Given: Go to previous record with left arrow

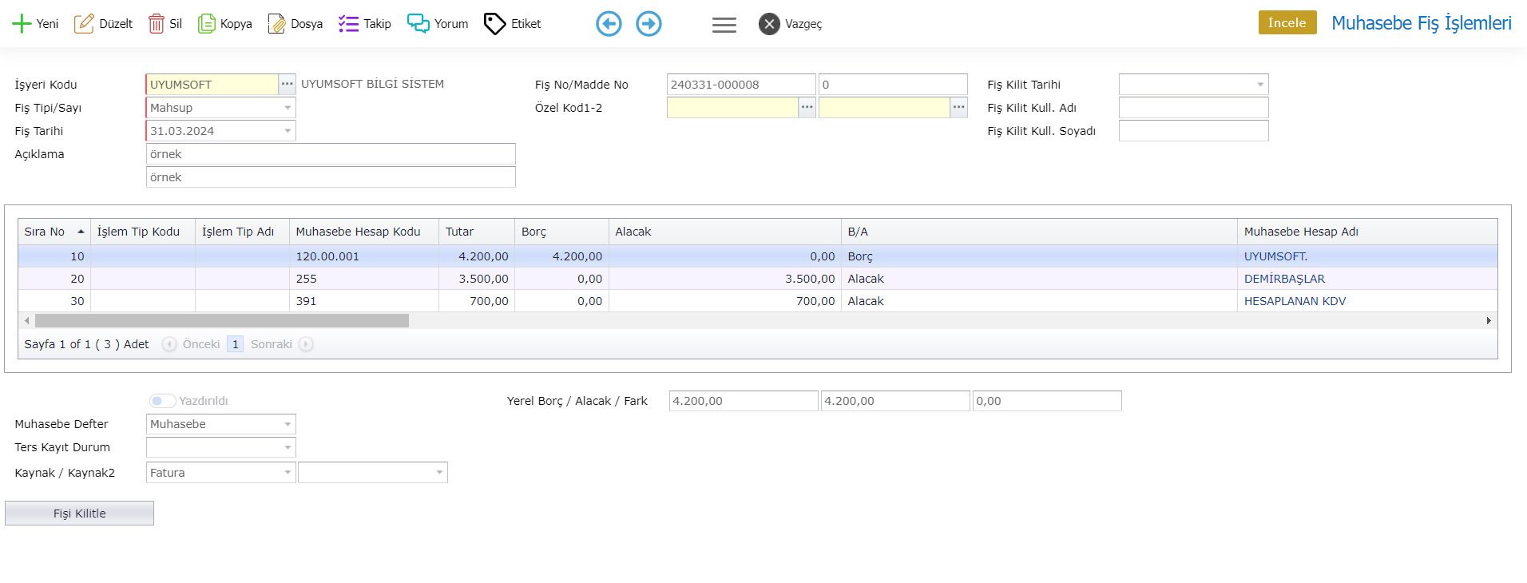Looking at the screenshot, I should pyautogui.click(x=609, y=24).
